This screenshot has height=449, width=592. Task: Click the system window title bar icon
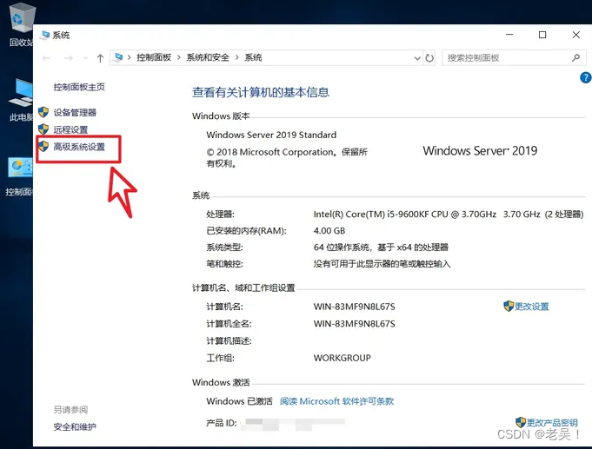(x=45, y=35)
